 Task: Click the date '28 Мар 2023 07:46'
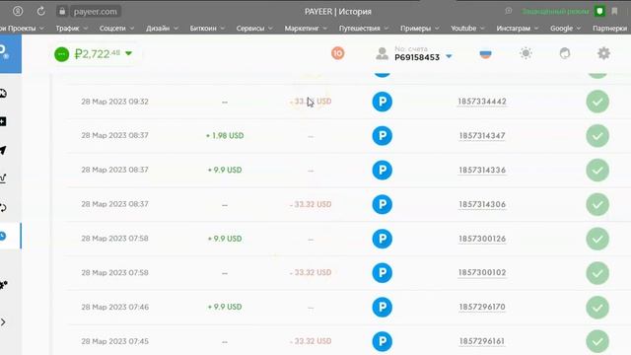(114, 307)
